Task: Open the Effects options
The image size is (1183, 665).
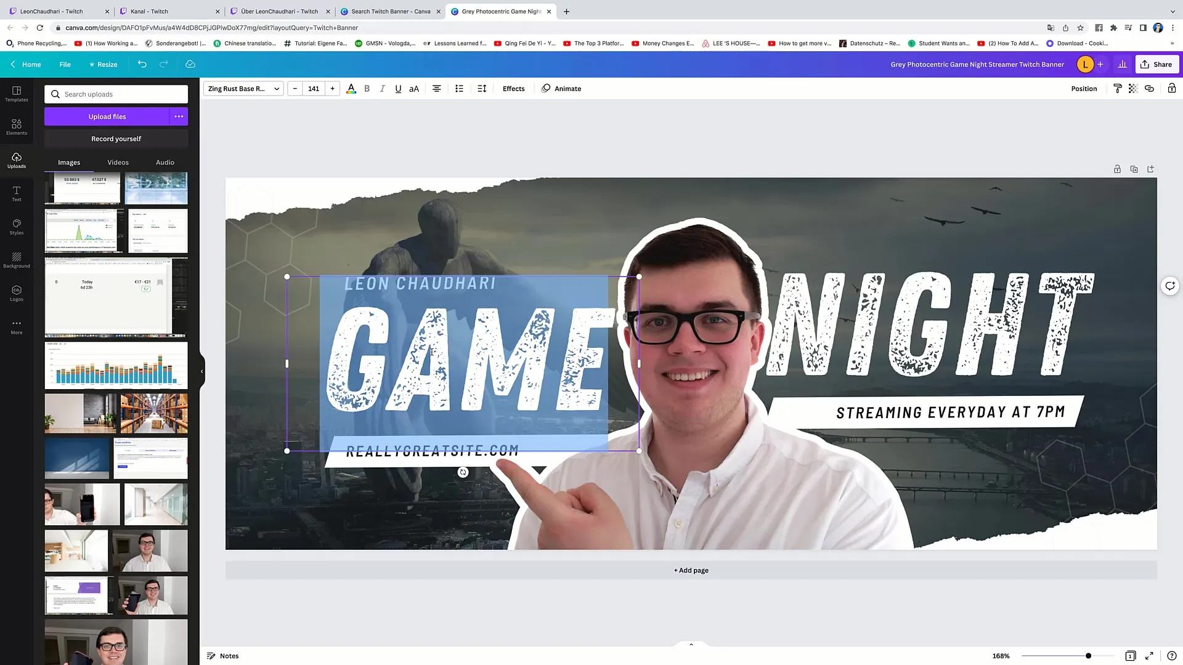Action: click(514, 89)
